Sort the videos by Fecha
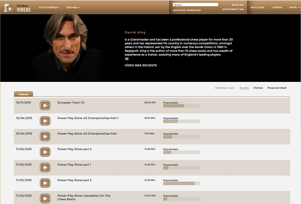301x204 pixels. pos(244,88)
